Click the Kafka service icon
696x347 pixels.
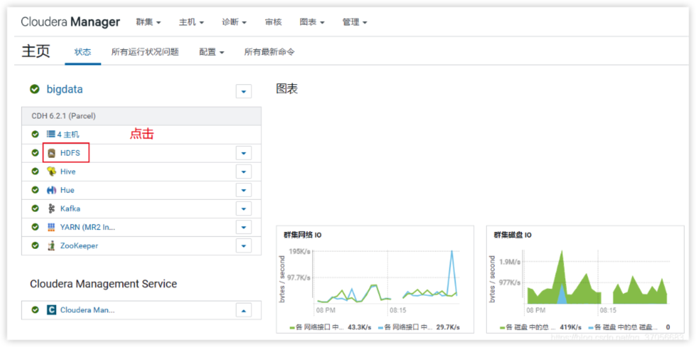pos(51,209)
